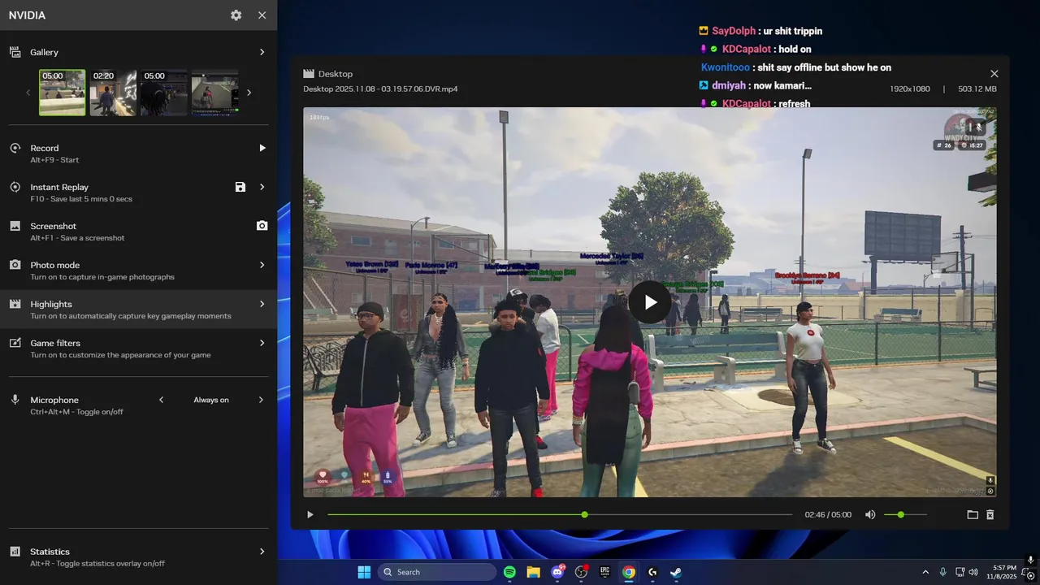Click Kwonitooo username in chat
Image resolution: width=1040 pixels, height=585 pixels.
[725, 67]
